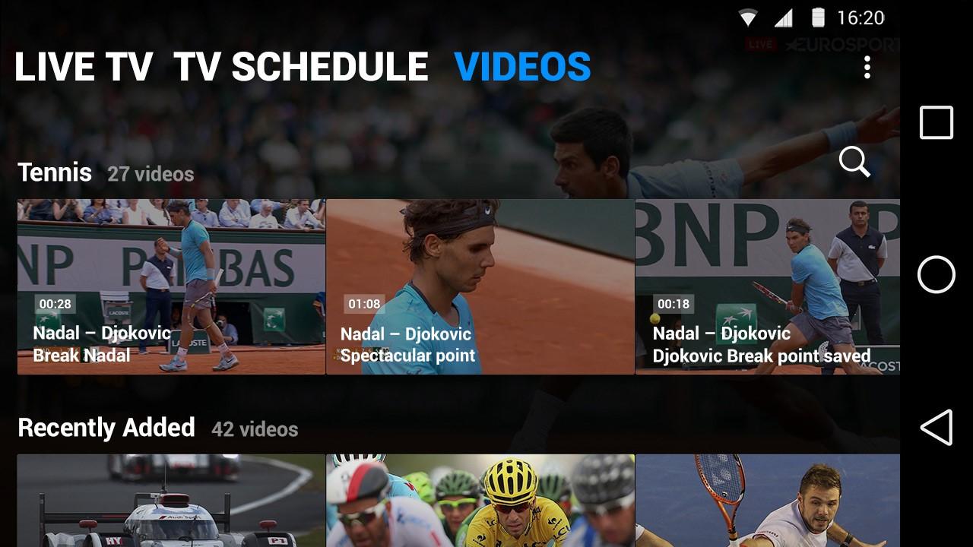The width and height of the screenshot is (973, 547).
Task: Tap the Android back triangle button
Action: 937,427
